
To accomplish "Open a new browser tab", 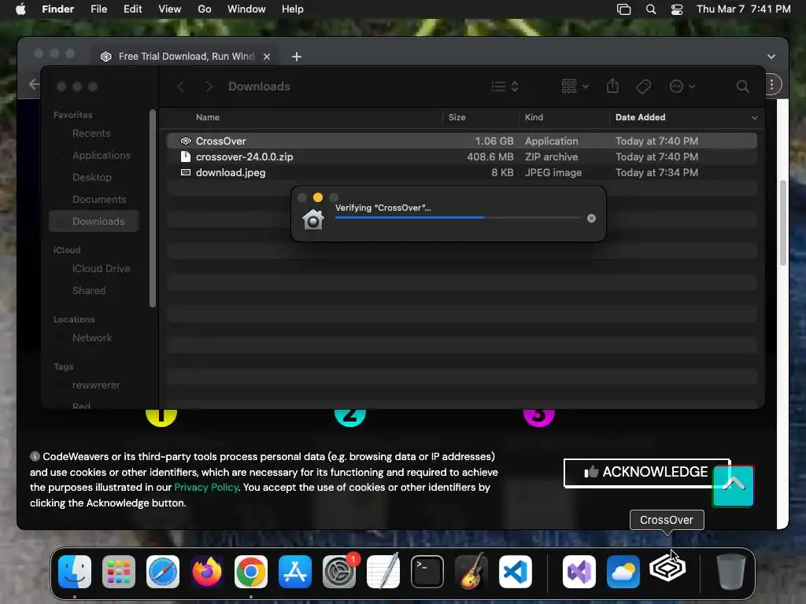I will click(x=297, y=57).
